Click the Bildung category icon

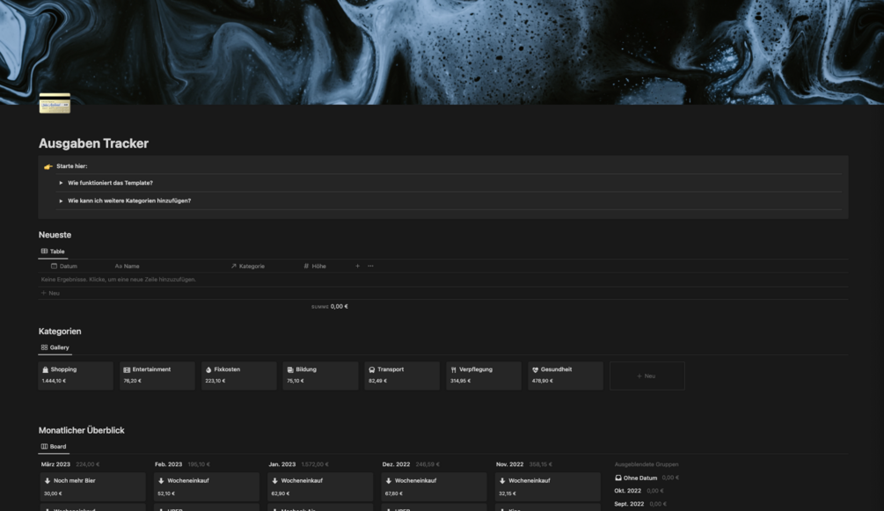(x=290, y=369)
